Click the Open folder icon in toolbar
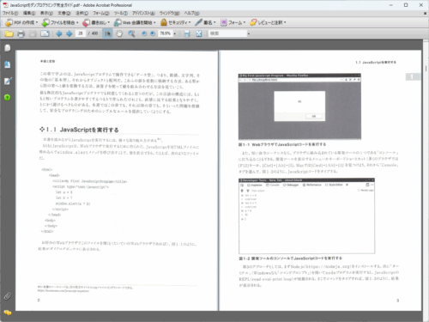This screenshot has width=429, height=322. [9, 33]
